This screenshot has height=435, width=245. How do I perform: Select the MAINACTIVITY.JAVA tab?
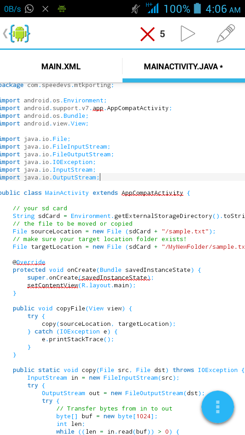coord(184,67)
